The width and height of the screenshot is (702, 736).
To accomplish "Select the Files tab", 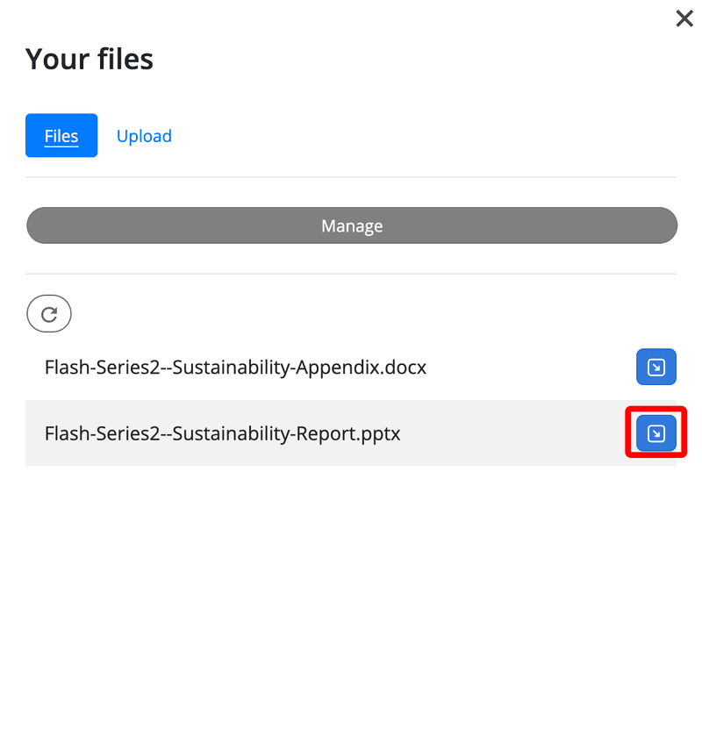I will [61, 136].
